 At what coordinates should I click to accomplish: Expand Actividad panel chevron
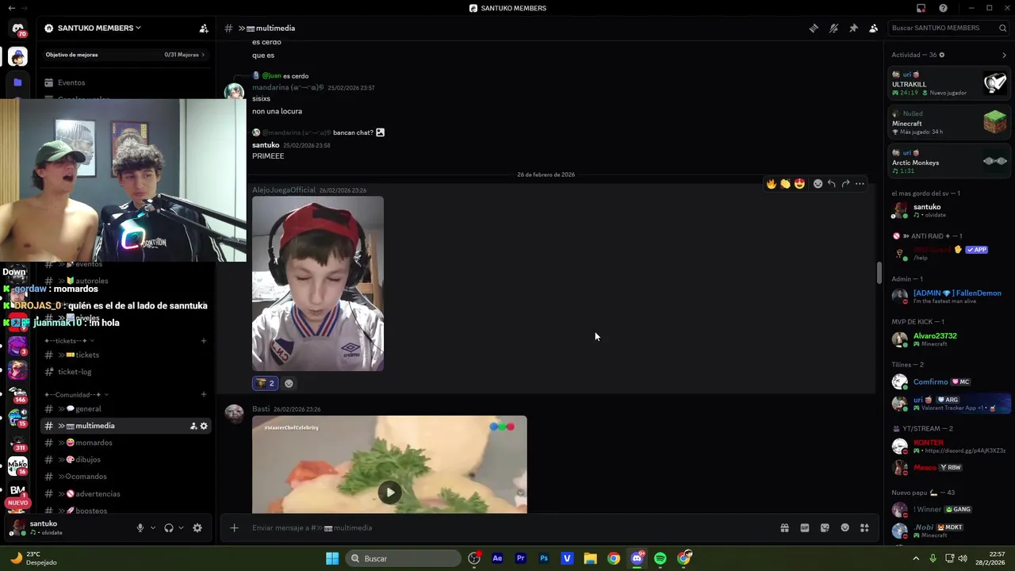tap(1004, 55)
